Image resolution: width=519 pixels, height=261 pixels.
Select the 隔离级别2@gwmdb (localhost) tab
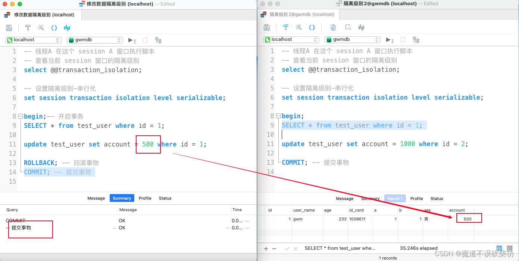pyautogui.click(x=298, y=14)
